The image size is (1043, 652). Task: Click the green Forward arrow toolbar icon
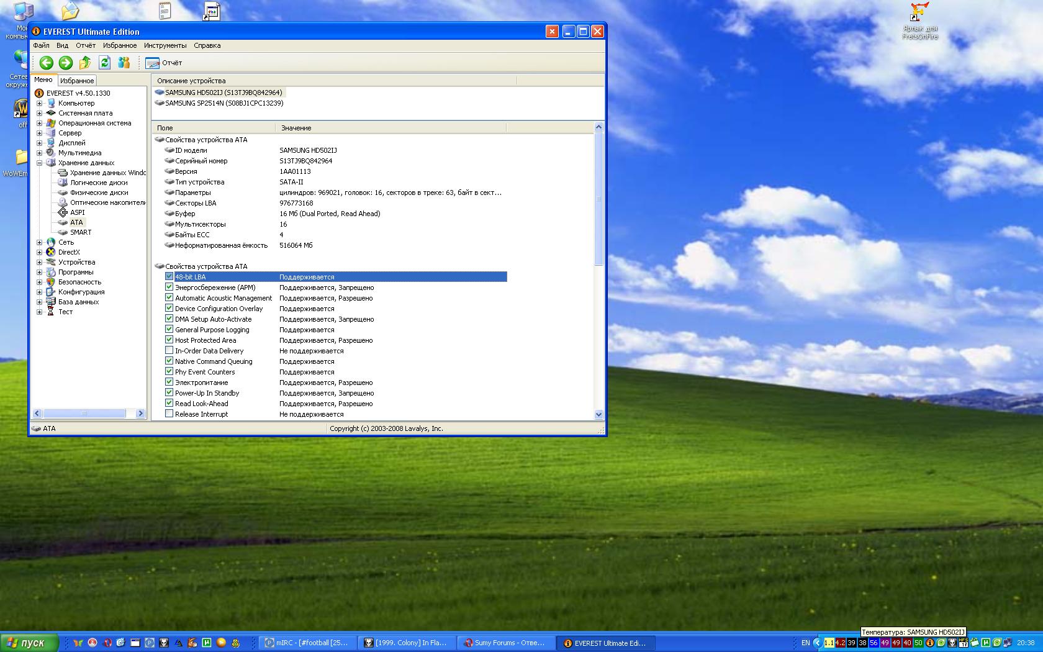coord(65,63)
